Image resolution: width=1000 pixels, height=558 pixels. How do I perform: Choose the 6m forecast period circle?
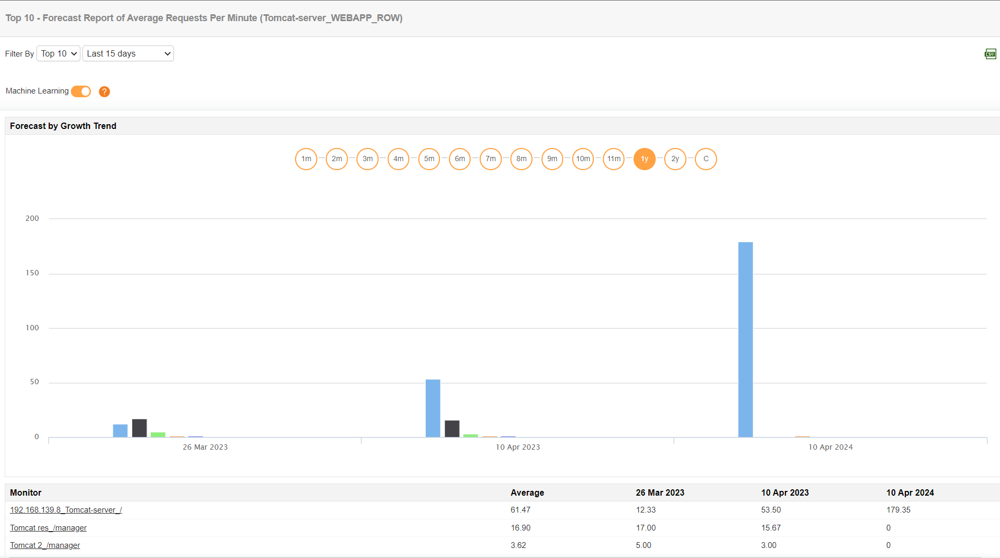coord(460,159)
